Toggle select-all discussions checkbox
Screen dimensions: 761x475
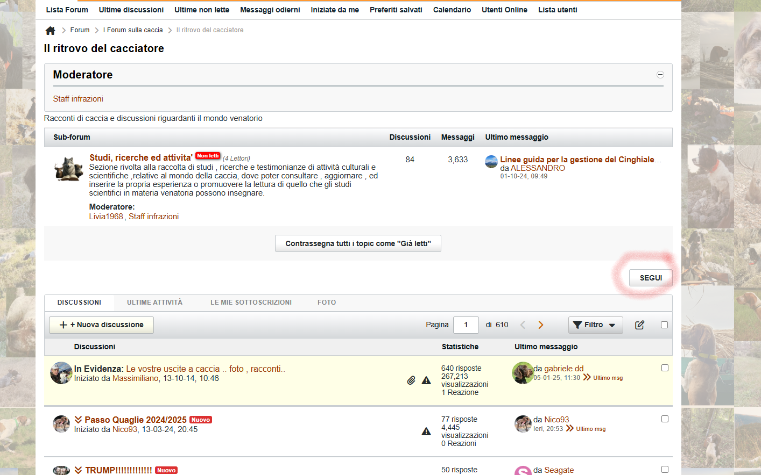(x=664, y=325)
